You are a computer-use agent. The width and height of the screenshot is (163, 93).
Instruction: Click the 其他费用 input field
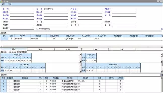pos(22,25)
